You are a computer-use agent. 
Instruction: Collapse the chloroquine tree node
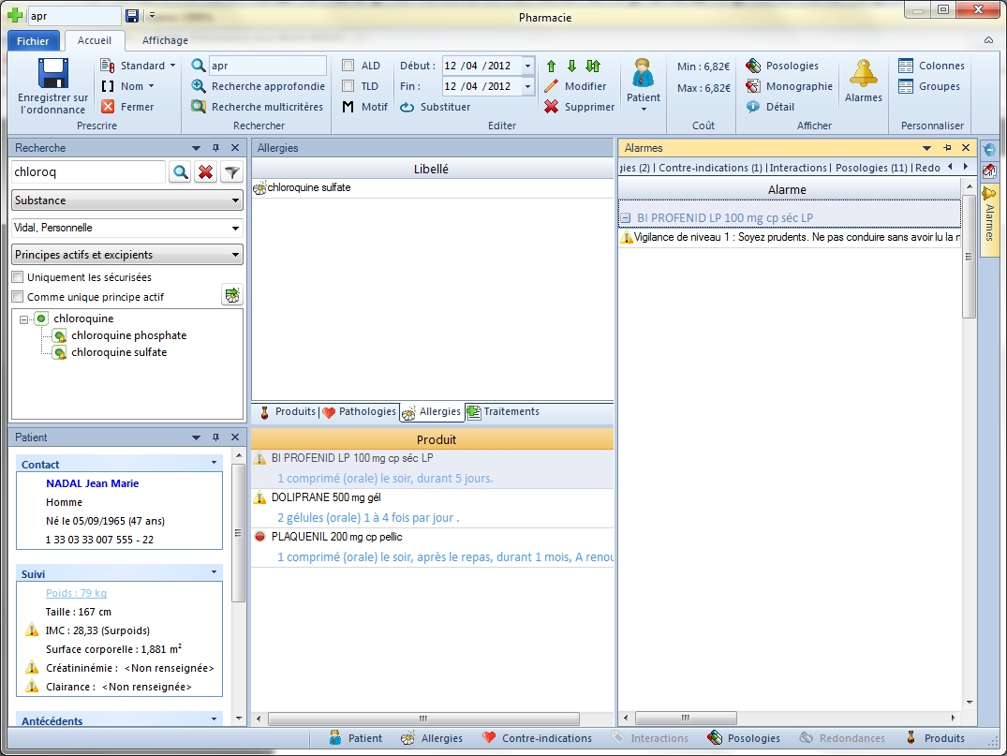24,319
